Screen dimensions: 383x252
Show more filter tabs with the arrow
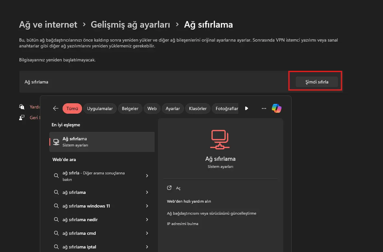pos(246,108)
